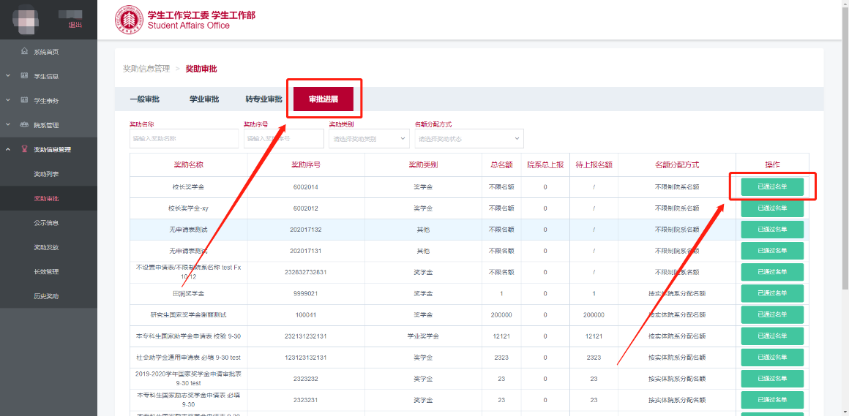Select the 转专业审批 tab
Image resolution: width=849 pixels, height=416 pixels.
263,99
